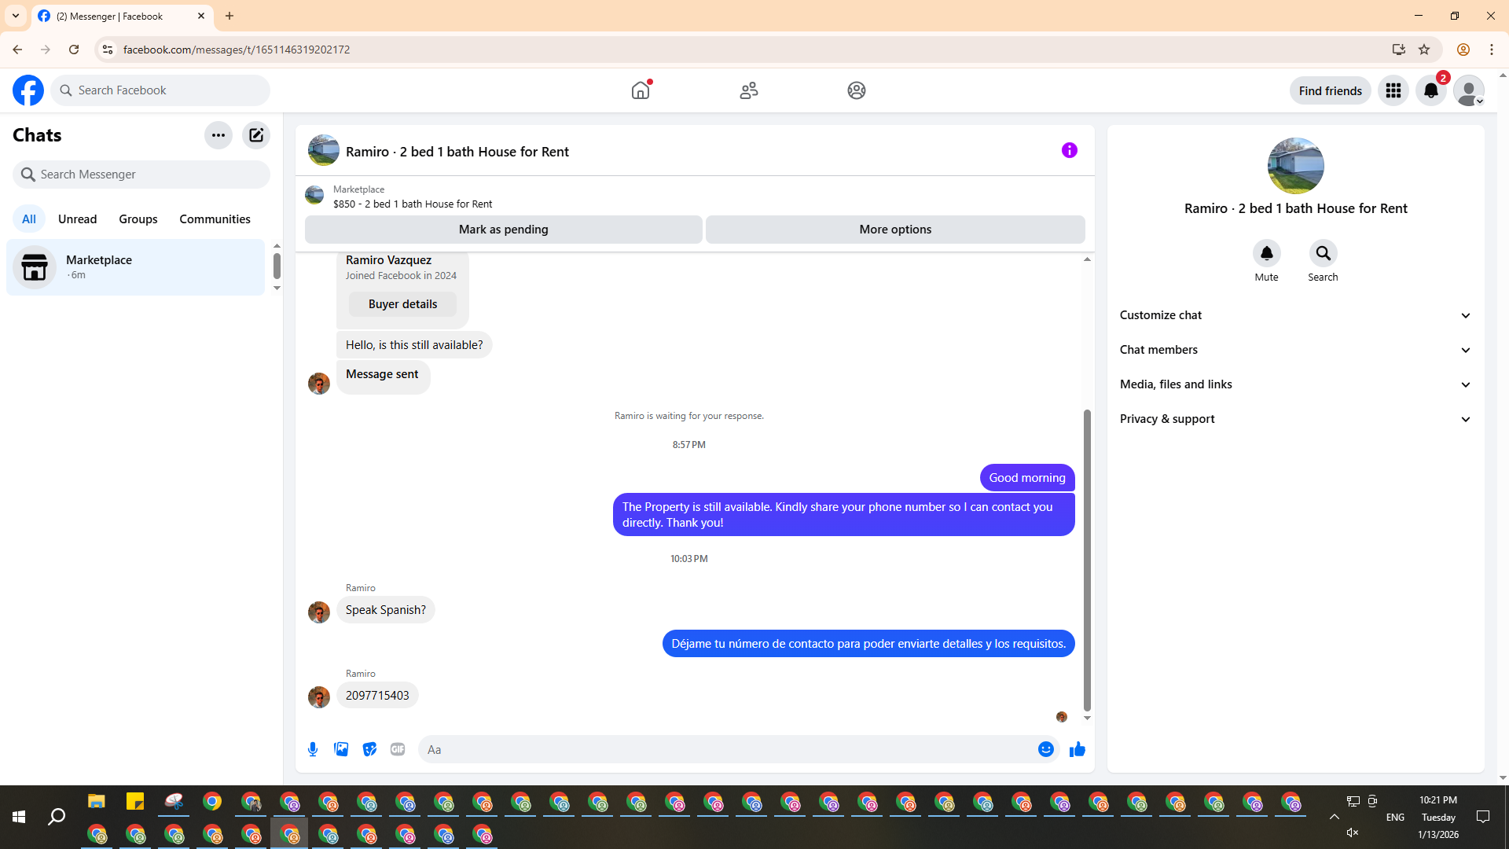Switch to the Communities tab
This screenshot has height=849, width=1509.
pyautogui.click(x=215, y=219)
